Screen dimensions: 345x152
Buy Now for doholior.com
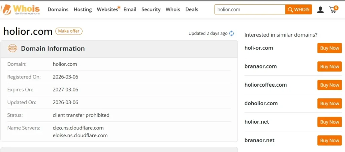tap(330, 103)
